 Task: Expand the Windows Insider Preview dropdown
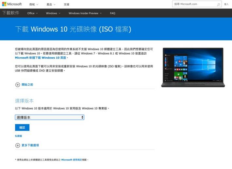tap(85, 13)
